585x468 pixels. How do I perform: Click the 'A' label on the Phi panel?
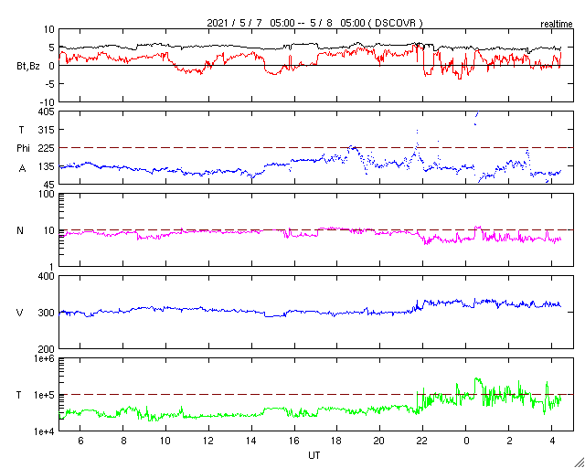22,169
